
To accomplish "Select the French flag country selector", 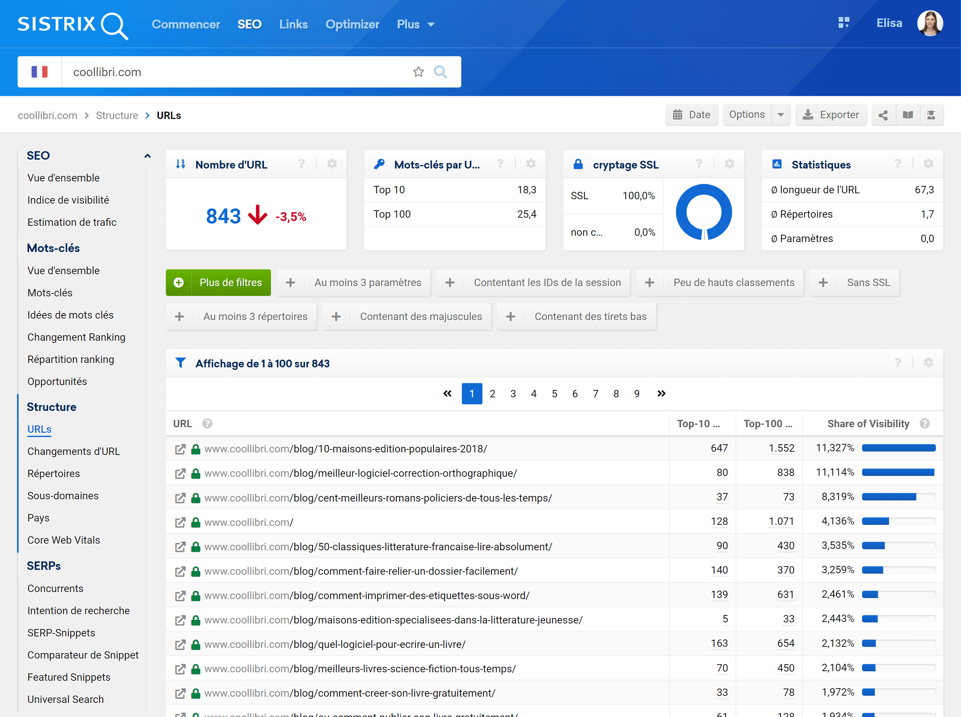I will click(40, 72).
